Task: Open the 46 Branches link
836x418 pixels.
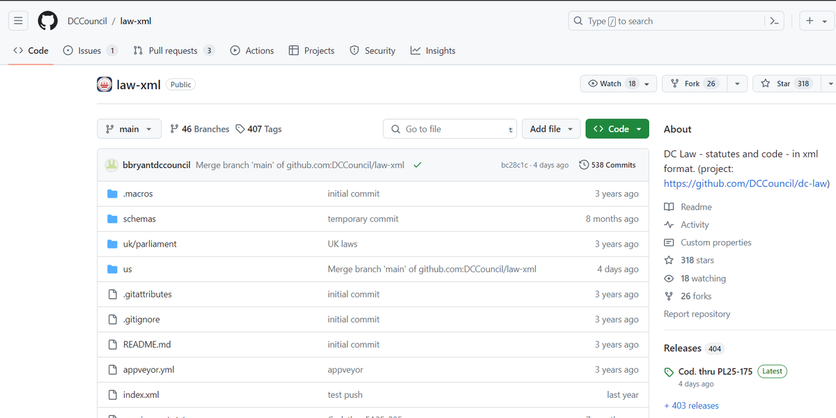Action: point(199,129)
